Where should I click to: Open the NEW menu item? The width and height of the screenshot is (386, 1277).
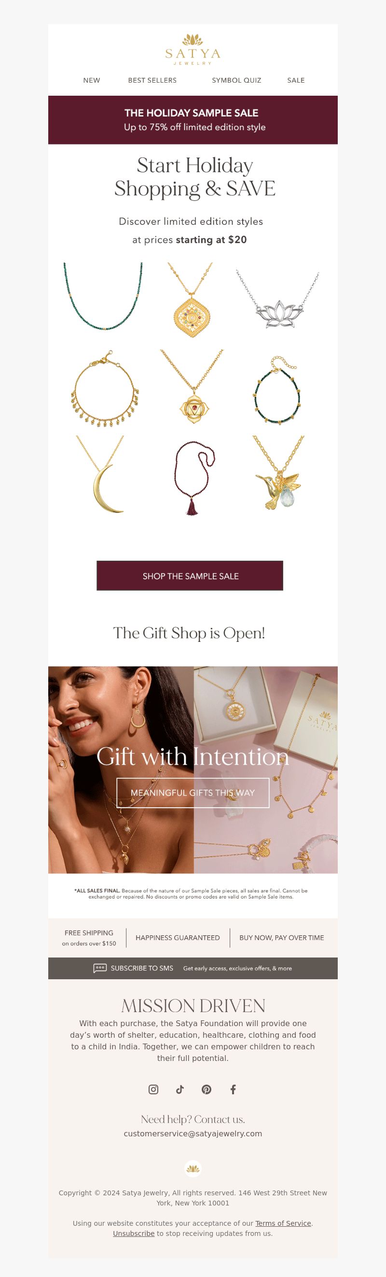coord(92,80)
